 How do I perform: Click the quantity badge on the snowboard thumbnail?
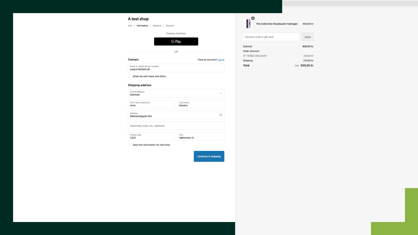[x=252, y=18]
